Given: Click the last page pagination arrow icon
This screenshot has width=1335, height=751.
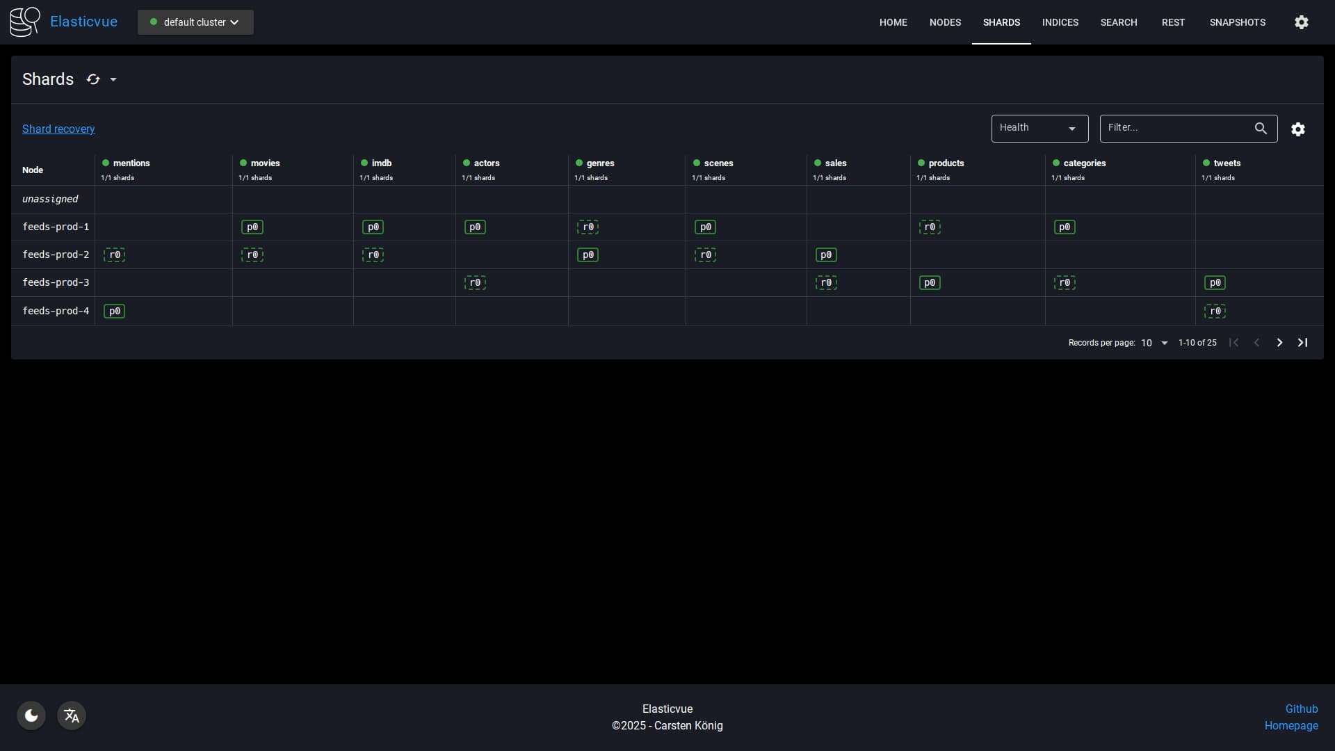Looking at the screenshot, I should (1302, 342).
